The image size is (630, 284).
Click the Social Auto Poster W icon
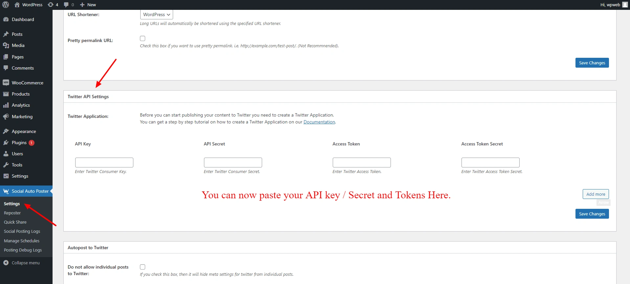(x=6, y=191)
